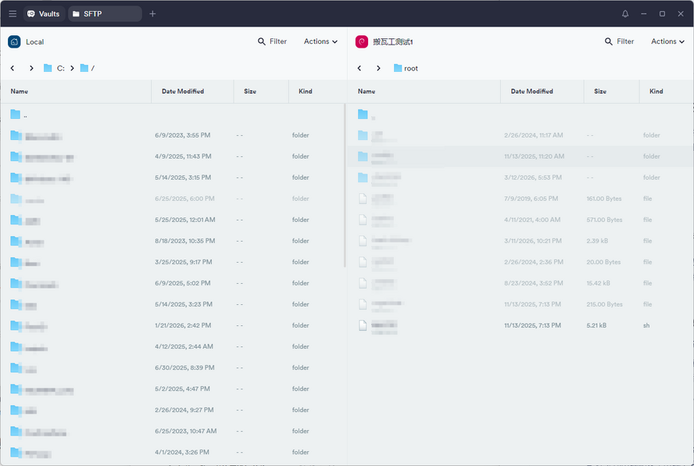
Task: Click the notification bell icon
Action: [624, 13]
